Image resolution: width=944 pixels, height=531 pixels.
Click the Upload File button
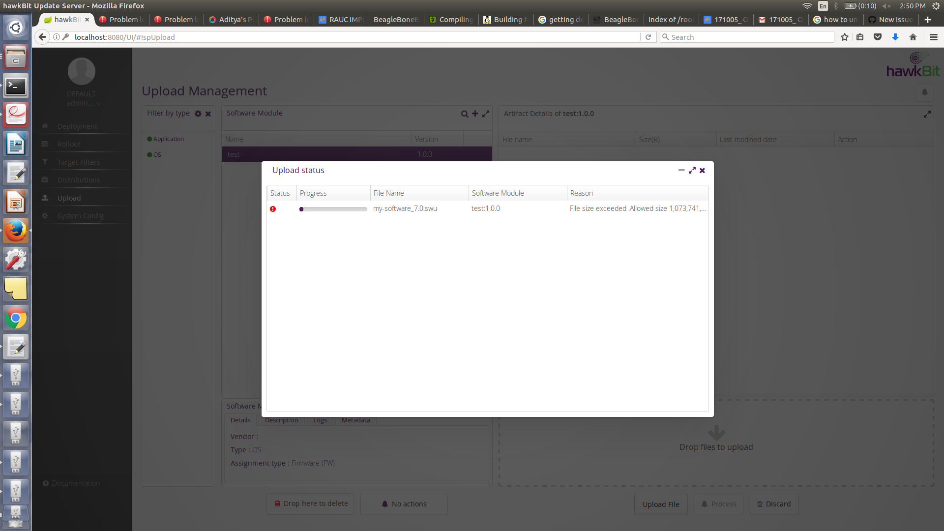[x=660, y=504]
